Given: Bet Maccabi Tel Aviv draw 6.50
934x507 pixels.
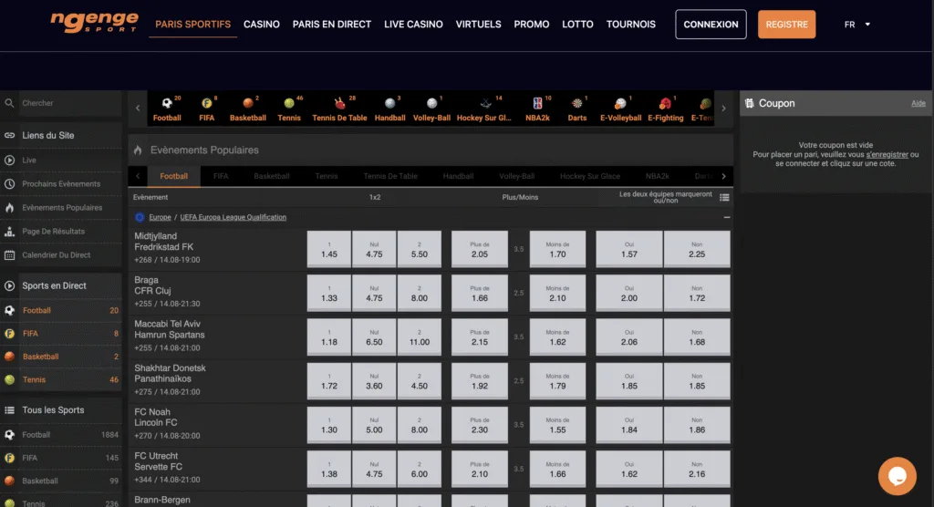Looking at the screenshot, I should tap(374, 336).
